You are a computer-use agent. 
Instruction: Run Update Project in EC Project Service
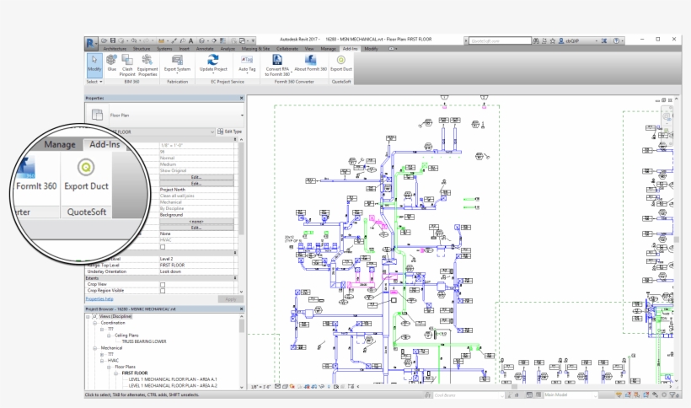pos(213,63)
